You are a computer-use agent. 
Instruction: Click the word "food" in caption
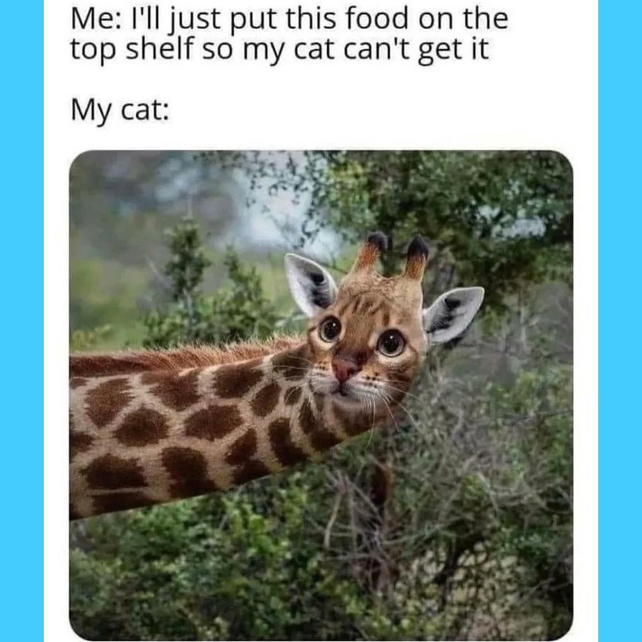376,19
